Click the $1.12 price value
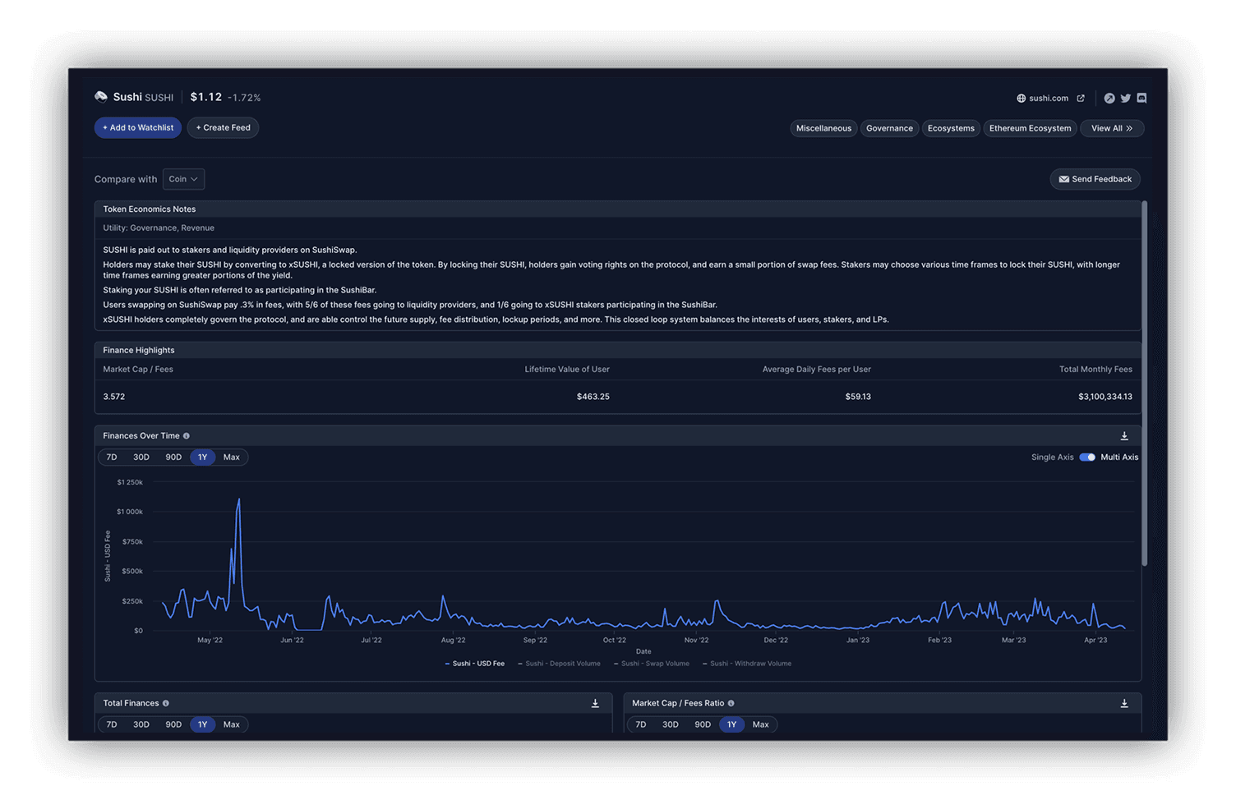The width and height of the screenshot is (1236, 809). coord(206,97)
